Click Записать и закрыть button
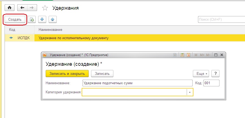This screenshot has width=245, height=118. tap(67, 74)
